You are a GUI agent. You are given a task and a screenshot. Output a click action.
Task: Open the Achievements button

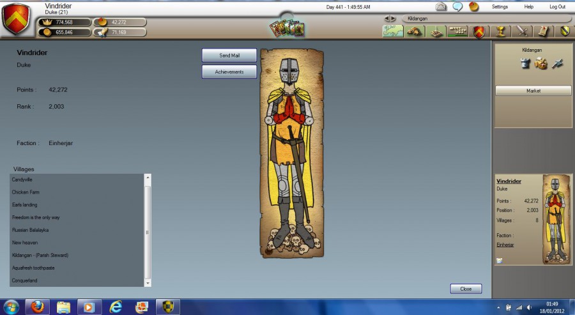pos(229,72)
